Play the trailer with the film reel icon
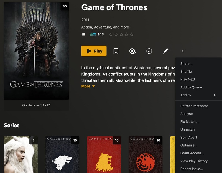This screenshot has height=173, width=222. point(132,51)
